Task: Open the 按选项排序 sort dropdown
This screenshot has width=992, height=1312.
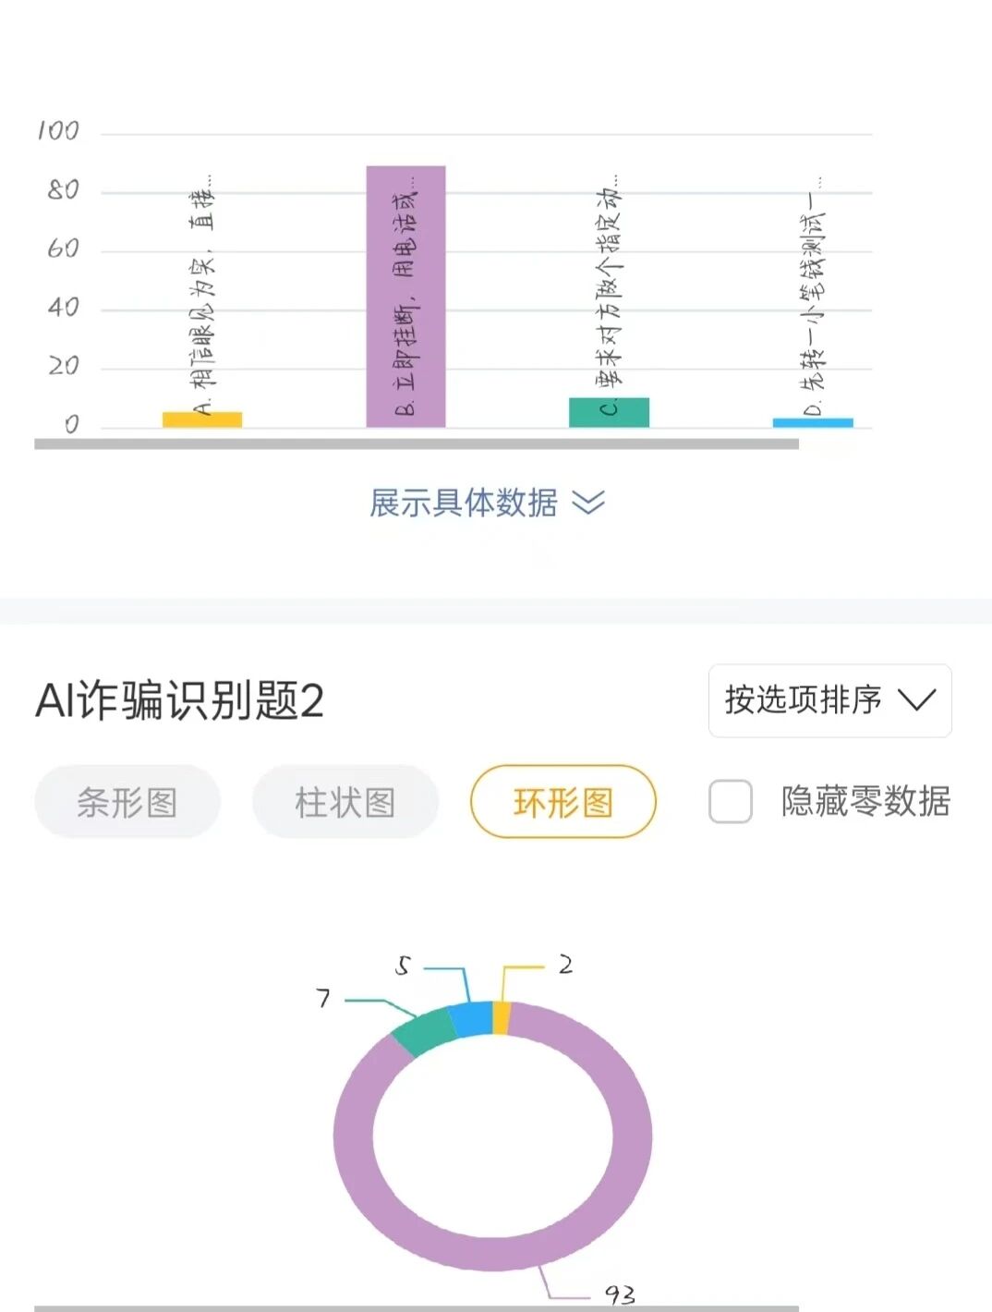Action: [x=829, y=700]
